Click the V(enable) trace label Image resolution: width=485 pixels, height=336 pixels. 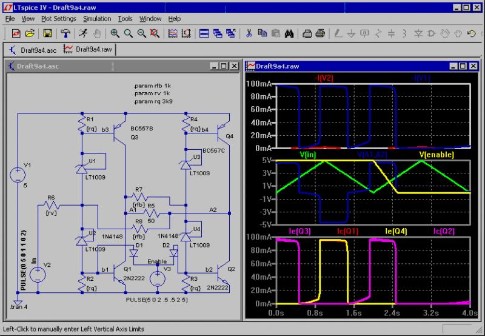coord(436,155)
